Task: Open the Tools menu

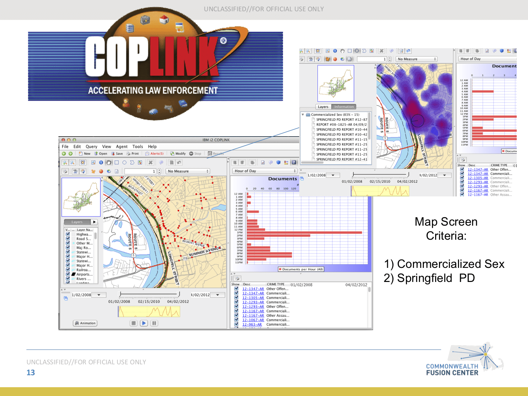Action: 138,146
